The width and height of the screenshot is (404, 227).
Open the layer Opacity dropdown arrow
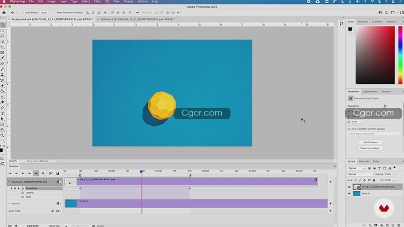tap(394, 174)
